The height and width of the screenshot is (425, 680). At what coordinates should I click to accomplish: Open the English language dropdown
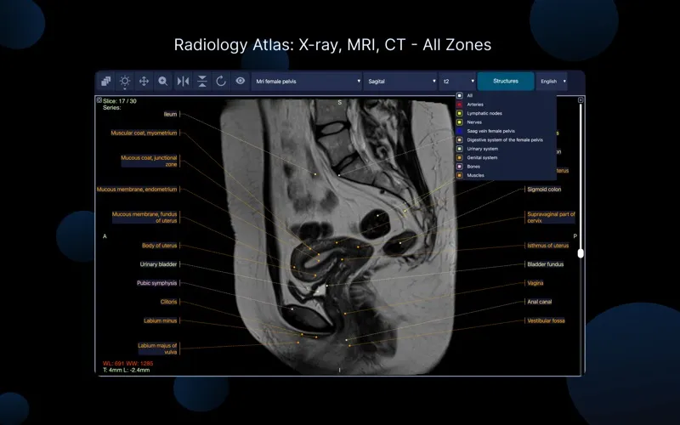(x=552, y=81)
